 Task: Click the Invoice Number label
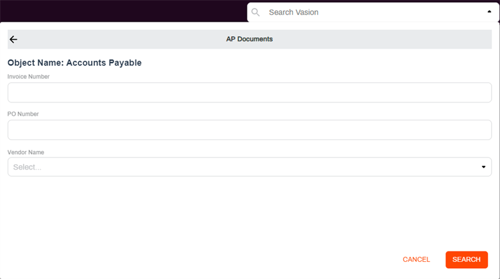coord(28,77)
